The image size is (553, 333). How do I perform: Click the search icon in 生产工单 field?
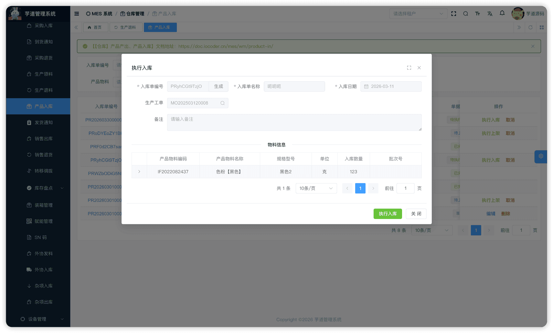pos(222,103)
